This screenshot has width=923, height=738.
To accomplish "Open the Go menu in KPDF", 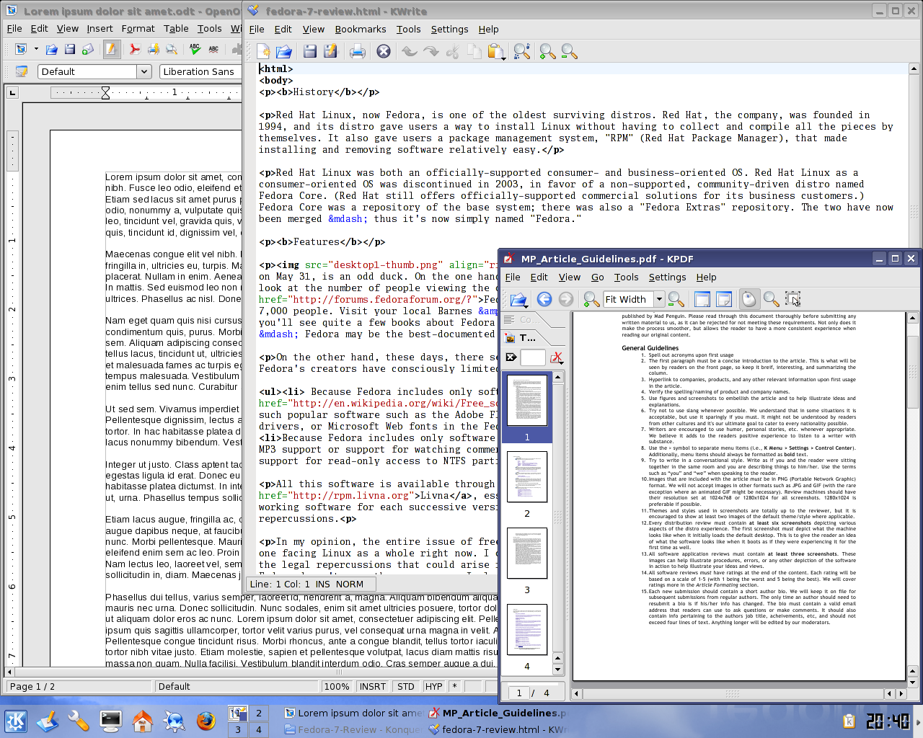I will 597,277.
